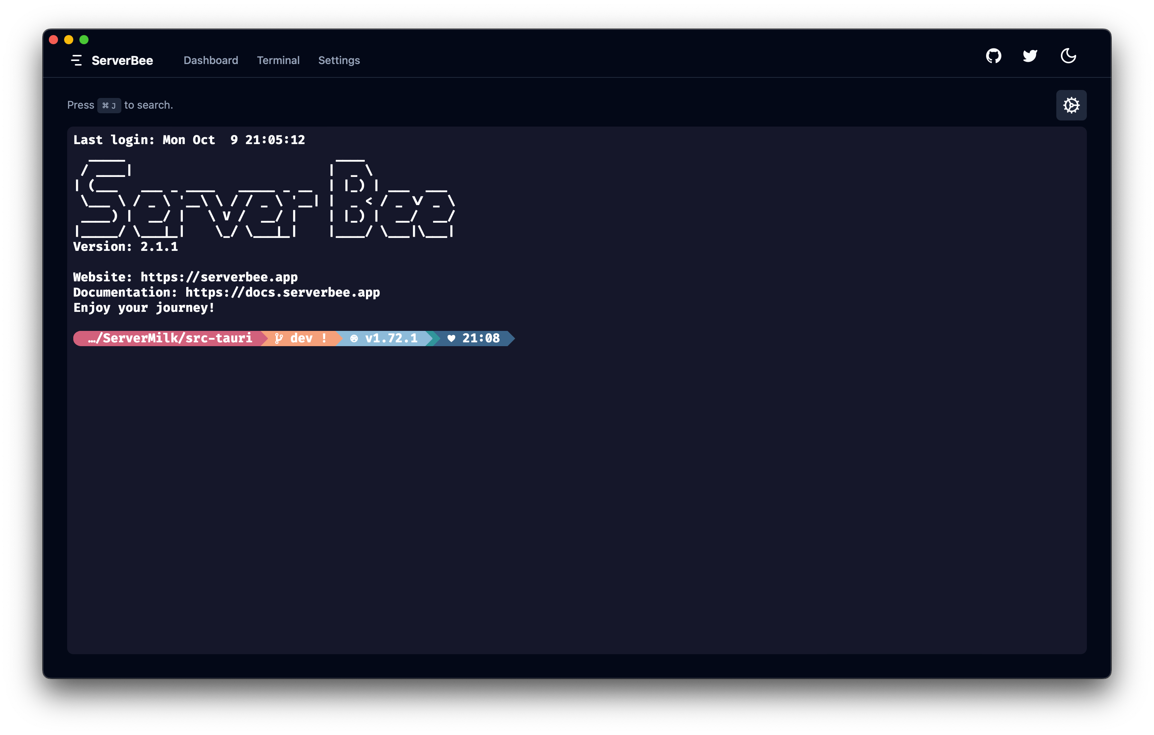
Task: Minimize the window with the yellow button
Action: 69,40
